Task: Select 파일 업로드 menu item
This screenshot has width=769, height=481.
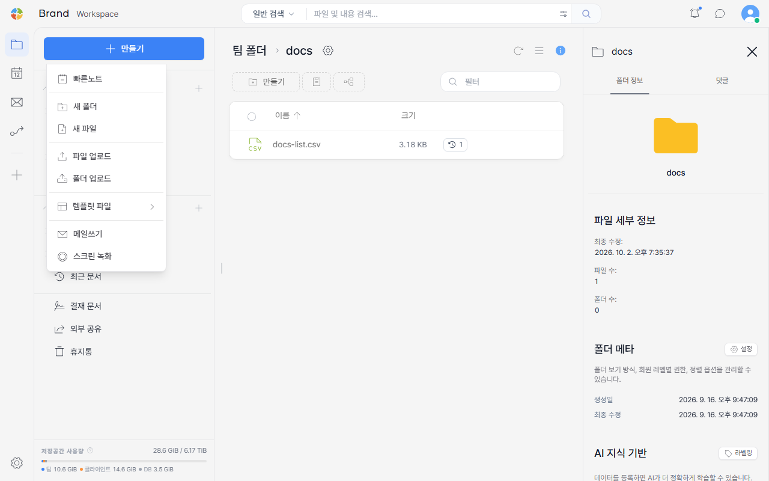Action: click(106, 156)
